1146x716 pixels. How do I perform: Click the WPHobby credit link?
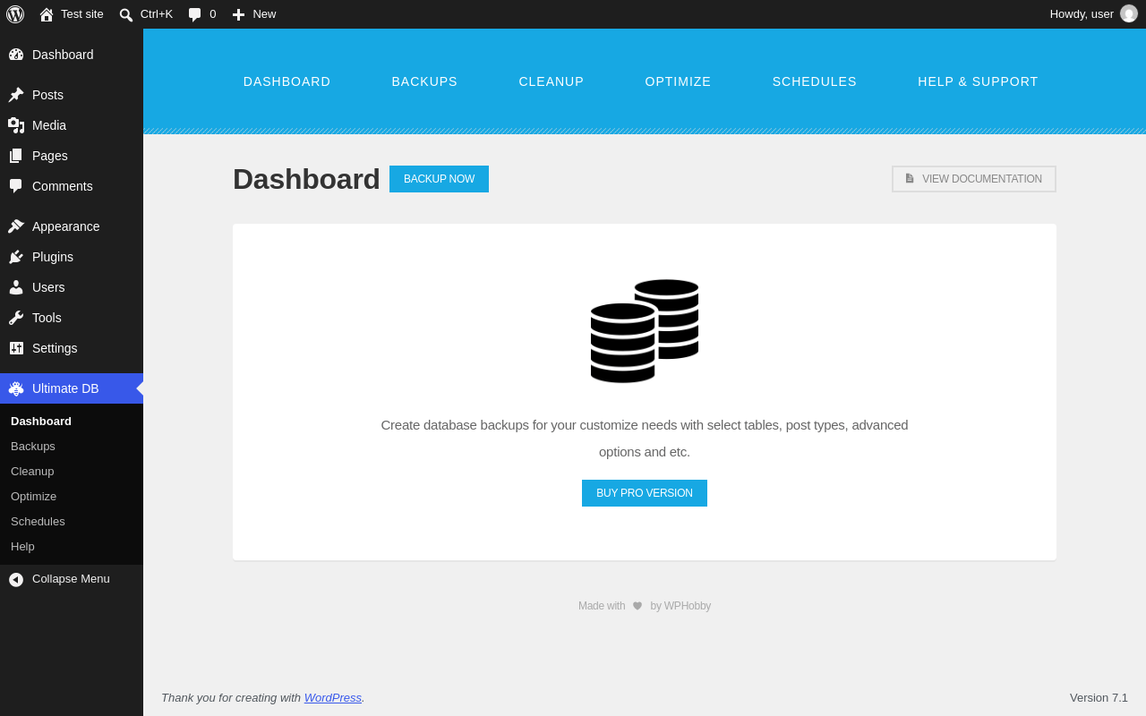[688, 606]
